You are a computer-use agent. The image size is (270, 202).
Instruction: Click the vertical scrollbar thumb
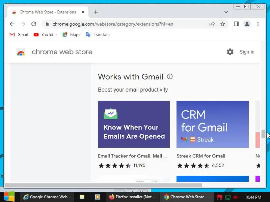coord(263,134)
